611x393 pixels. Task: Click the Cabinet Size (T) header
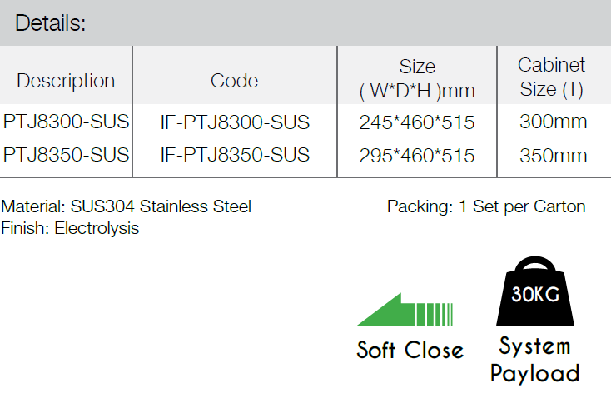[x=551, y=77]
